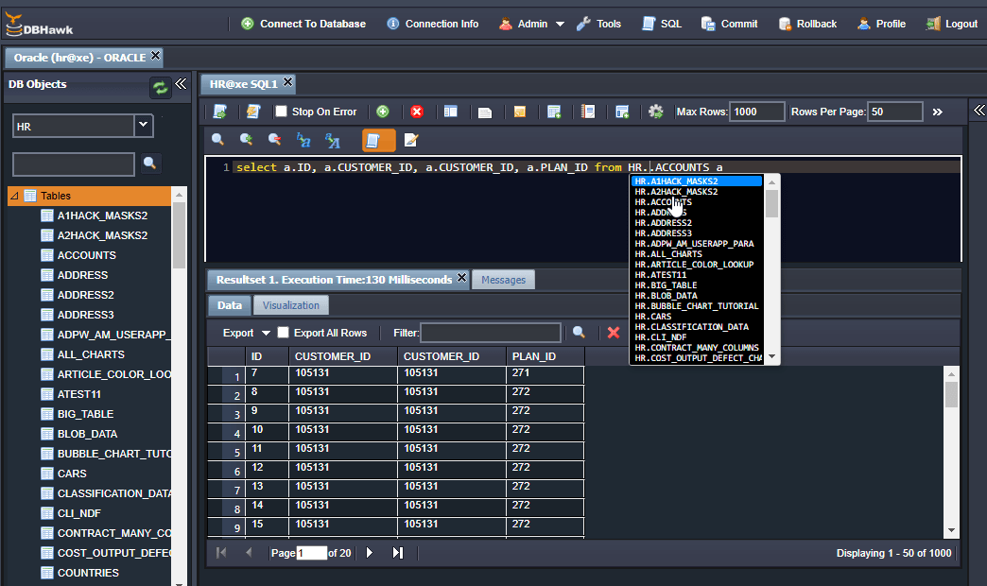
Task: Click the Max Rows input field
Action: click(757, 112)
